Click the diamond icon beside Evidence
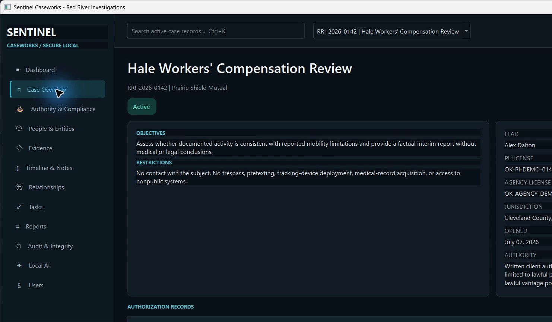 tap(19, 148)
